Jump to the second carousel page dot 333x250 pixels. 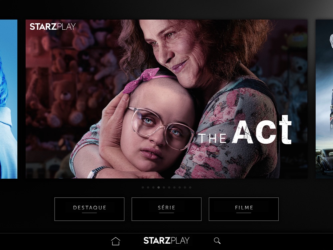point(148,187)
